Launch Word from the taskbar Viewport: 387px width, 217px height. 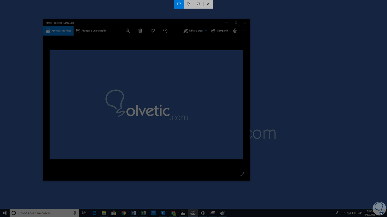coord(133,213)
